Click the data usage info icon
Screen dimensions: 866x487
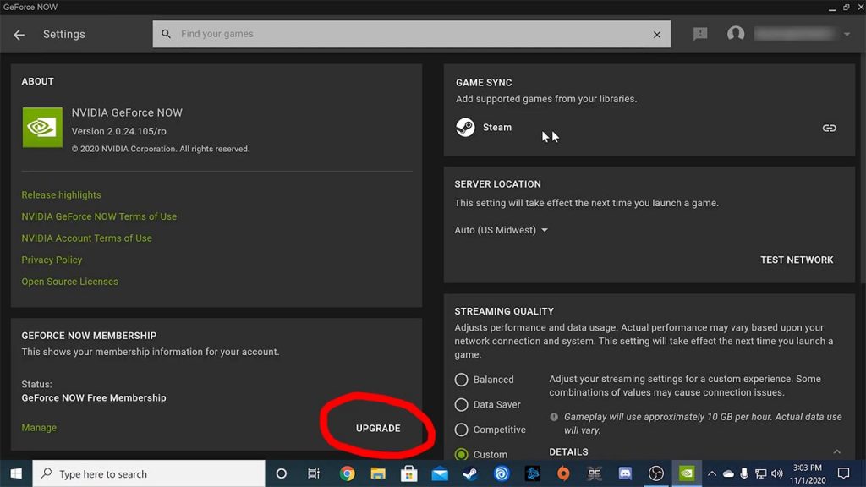(x=554, y=418)
